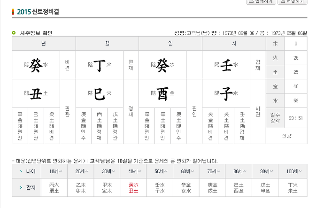The width and height of the screenshot is (324, 208).
Task: Select the 80세~ age column
Action: [239, 171]
